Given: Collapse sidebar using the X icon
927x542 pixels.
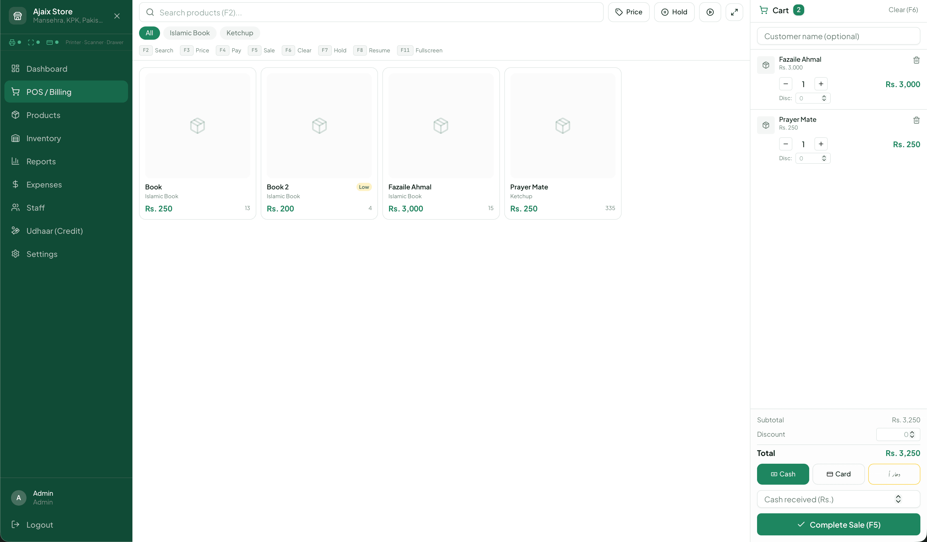Looking at the screenshot, I should [117, 16].
